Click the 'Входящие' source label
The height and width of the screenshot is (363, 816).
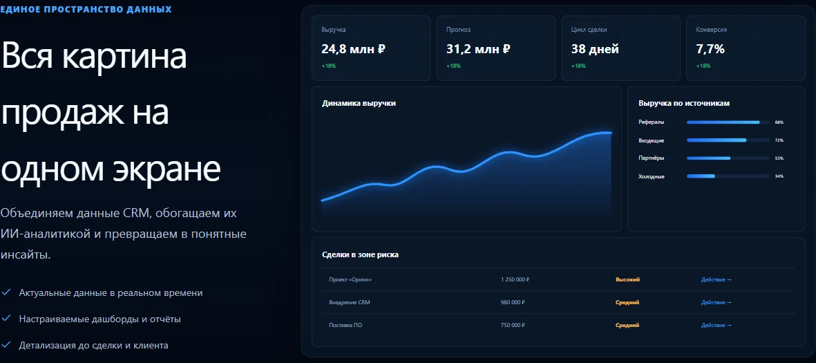pyautogui.click(x=651, y=140)
